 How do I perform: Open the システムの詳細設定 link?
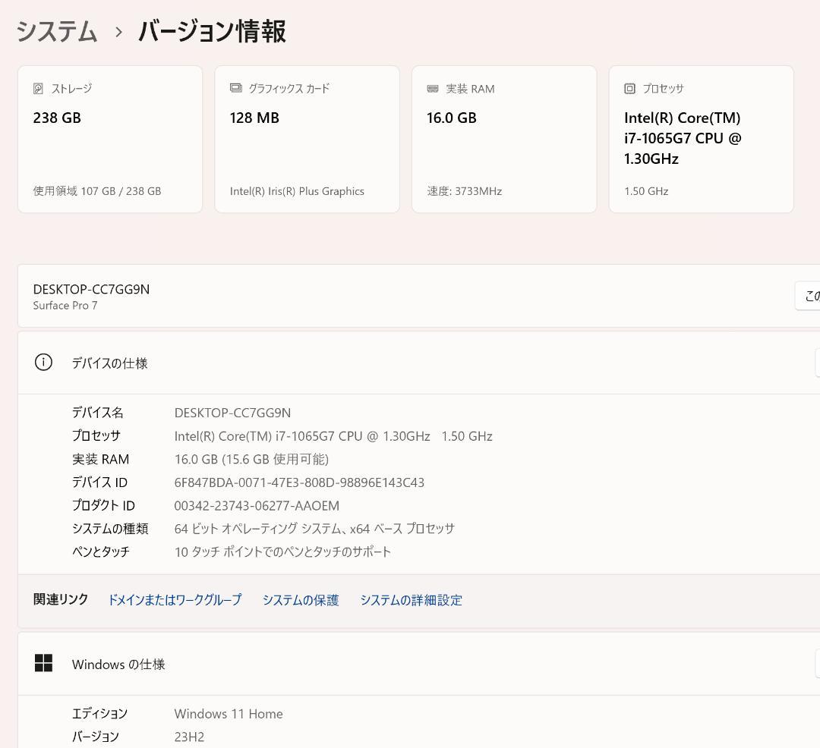pyautogui.click(x=412, y=599)
